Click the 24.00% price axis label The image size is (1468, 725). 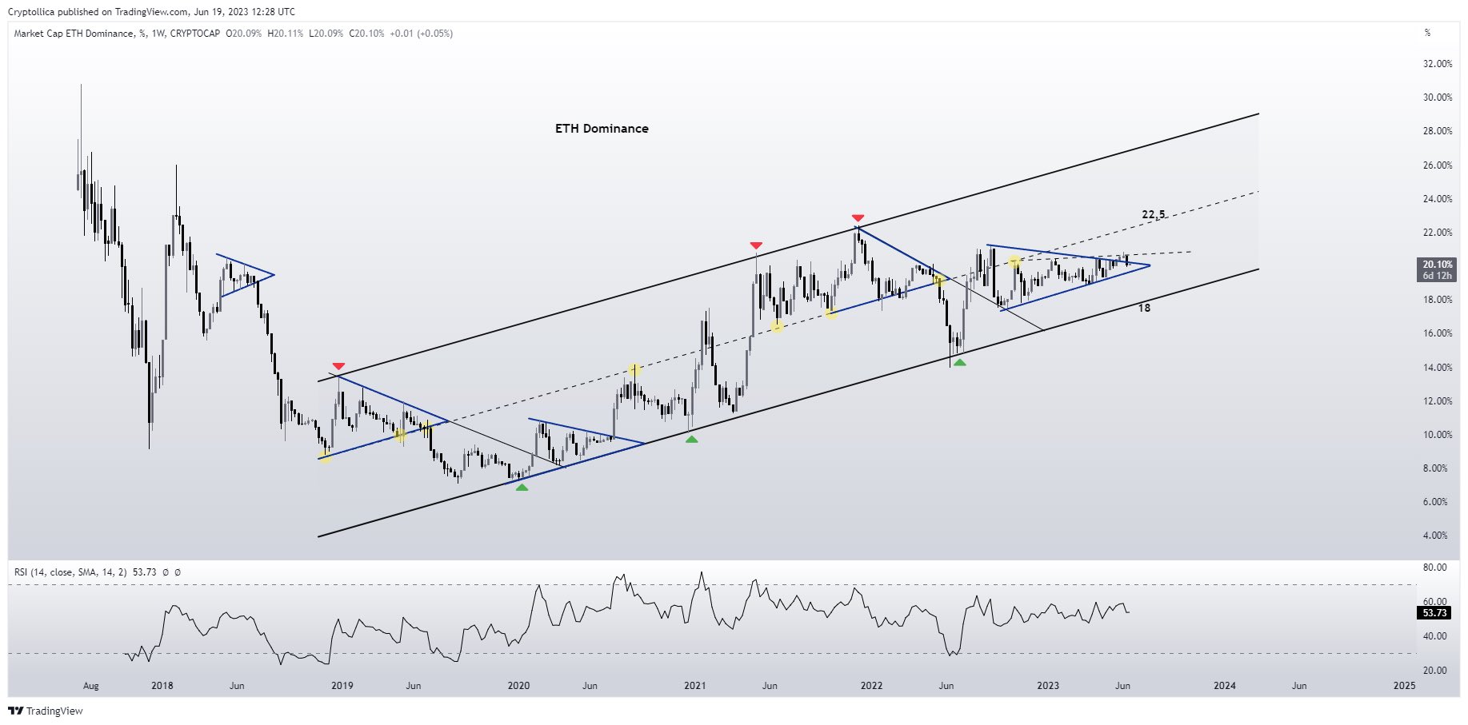pyautogui.click(x=1438, y=199)
